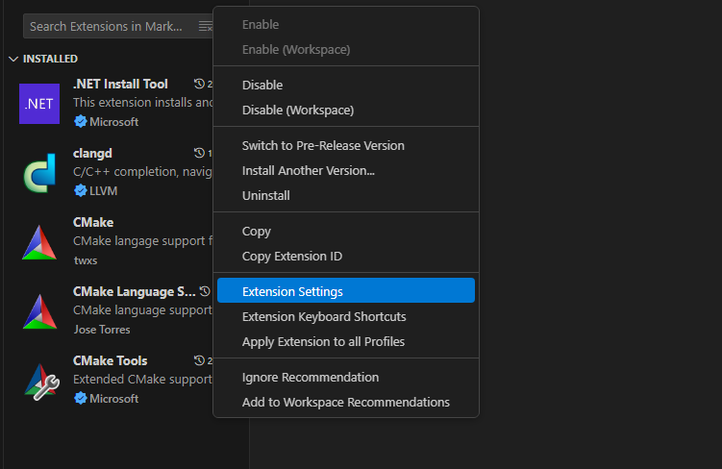Screen dimensions: 722x469
Task: Choose Install Another Version...
Action: click(x=346, y=171)
